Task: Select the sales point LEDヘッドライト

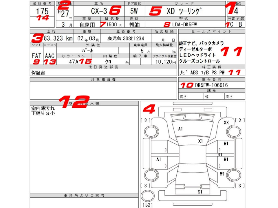Action: click(x=197, y=55)
